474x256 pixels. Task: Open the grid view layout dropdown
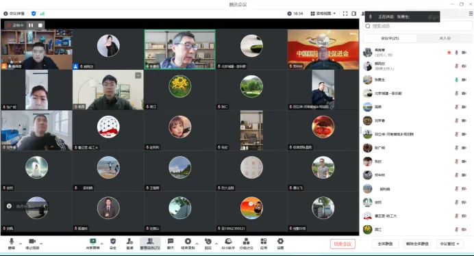[323, 14]
